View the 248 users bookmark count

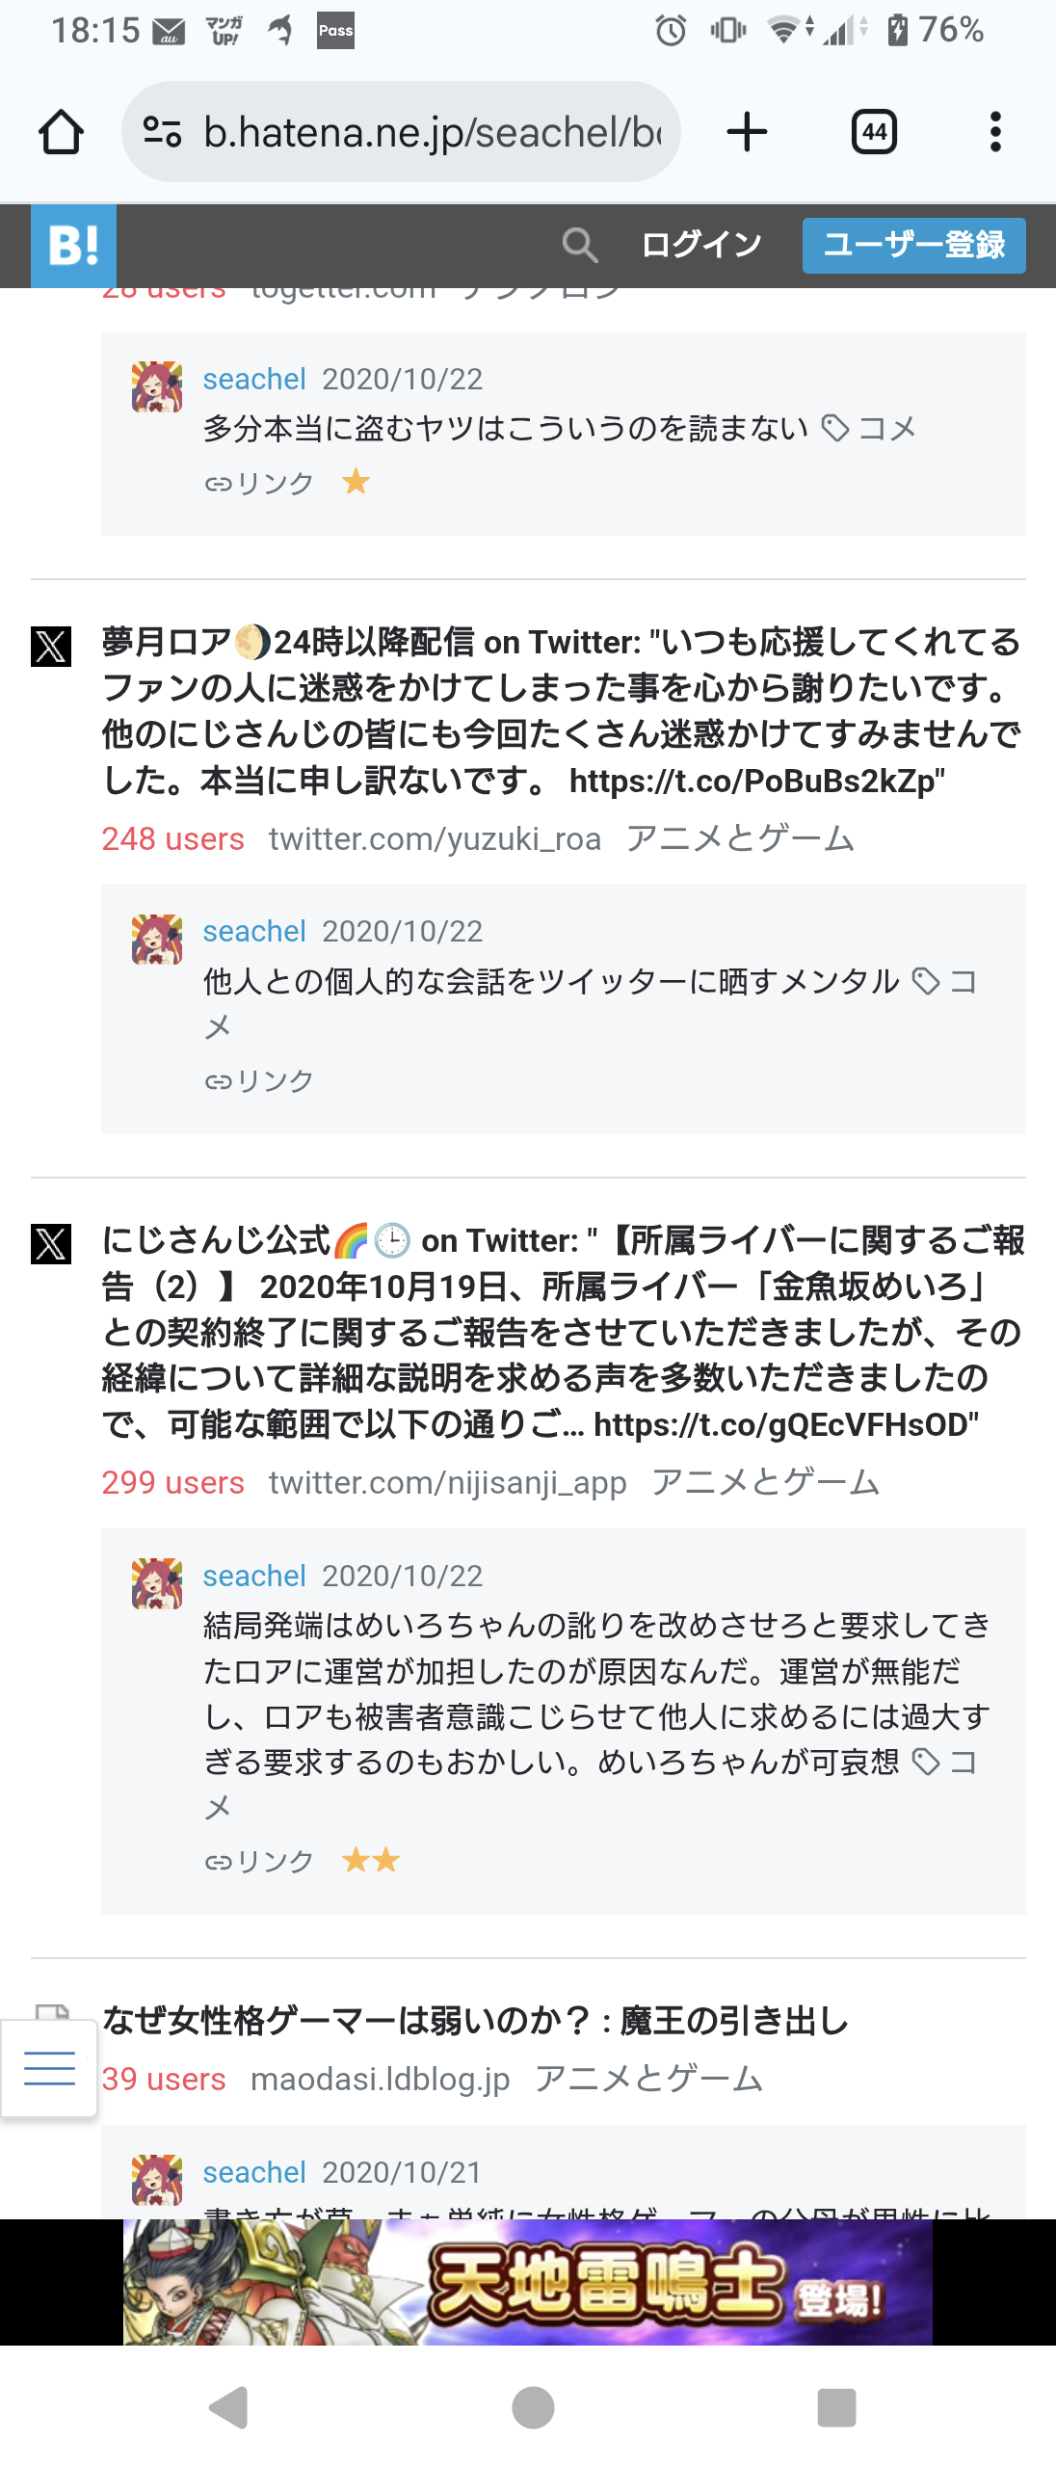click(x=173, y=839)
